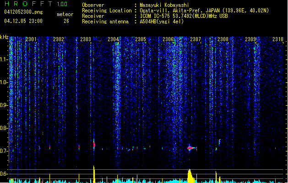Click the 'meteor' label
This screenshot has width=288, height=183.
pos(65,14)
